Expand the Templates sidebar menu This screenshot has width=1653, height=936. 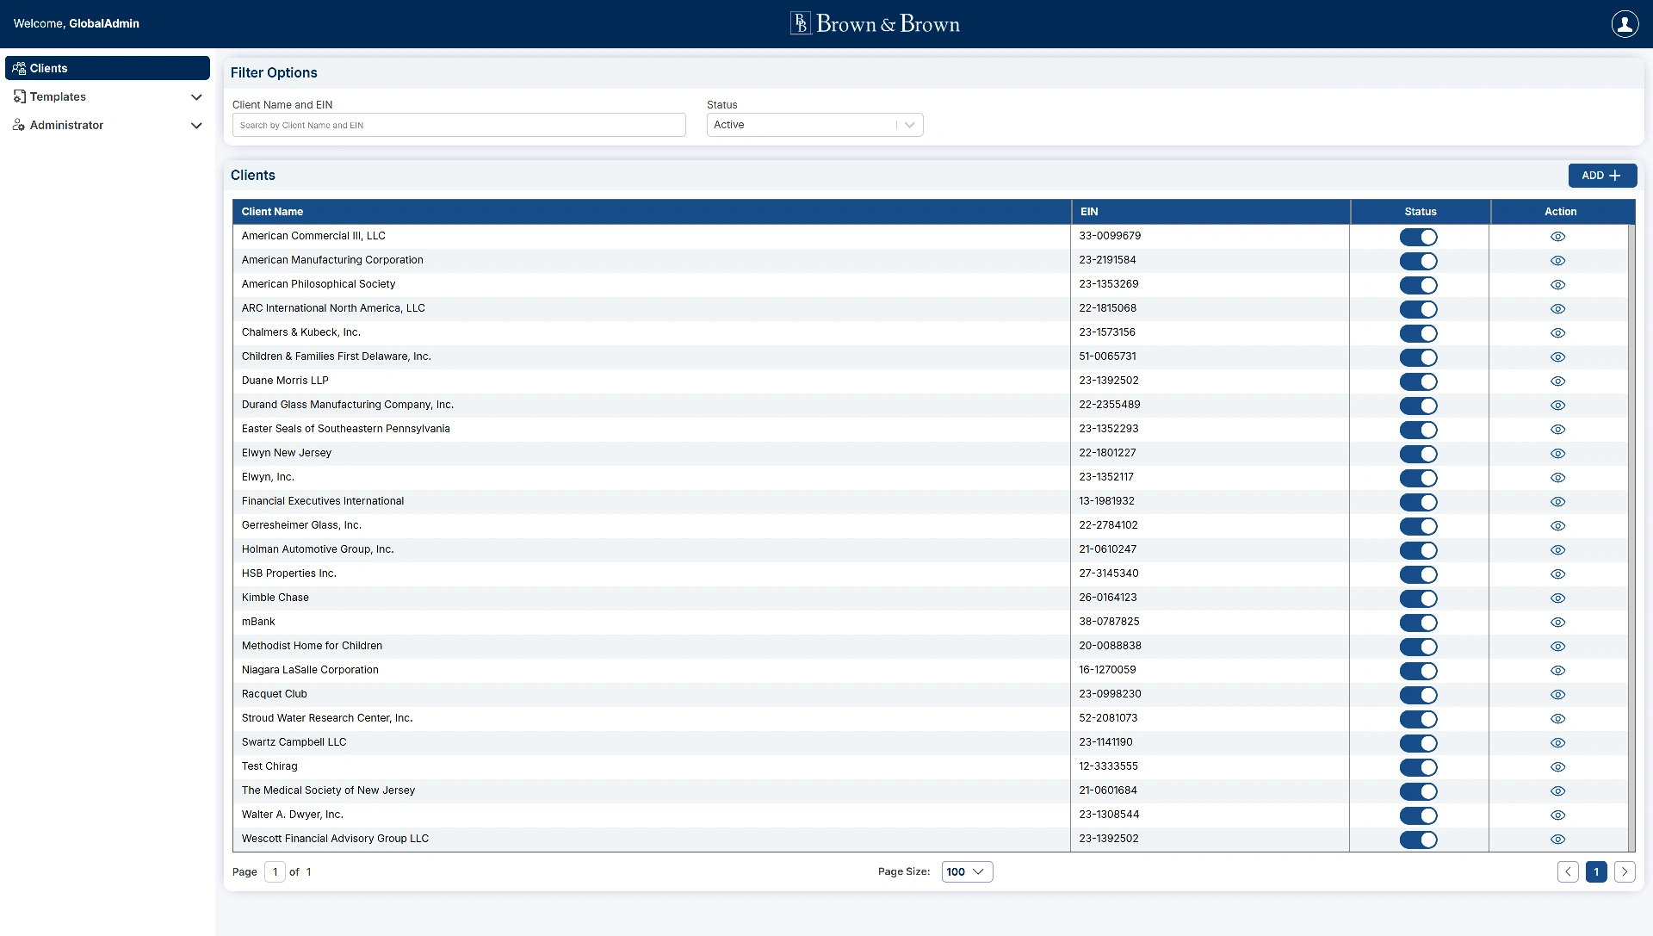point(108,97)
